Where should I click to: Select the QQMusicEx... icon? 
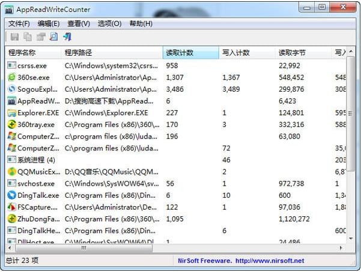(x=11, y=171)
